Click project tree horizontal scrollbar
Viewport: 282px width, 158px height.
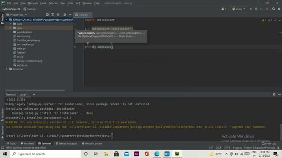pos(35,90)
